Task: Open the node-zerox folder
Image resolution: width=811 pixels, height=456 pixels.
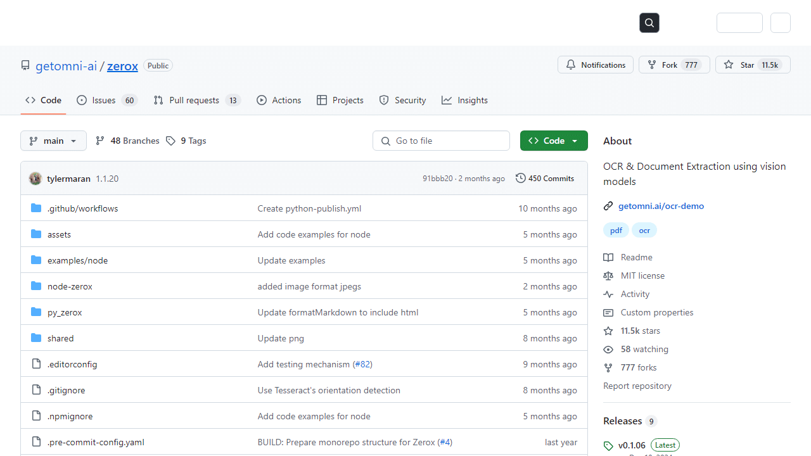Action: pos(70,286)
